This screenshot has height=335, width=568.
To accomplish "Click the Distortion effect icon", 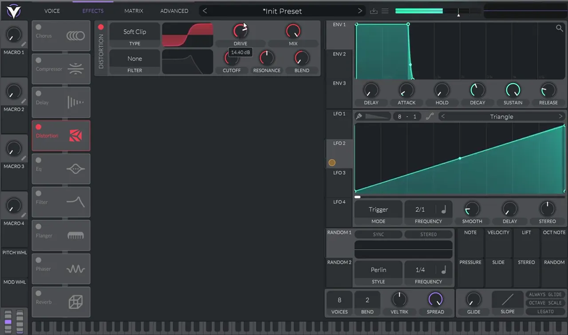I will pyautogui.click(x=75, y=136).
